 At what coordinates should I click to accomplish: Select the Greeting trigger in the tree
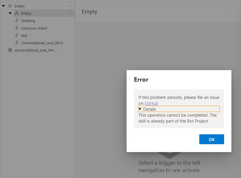pos(28,21)
